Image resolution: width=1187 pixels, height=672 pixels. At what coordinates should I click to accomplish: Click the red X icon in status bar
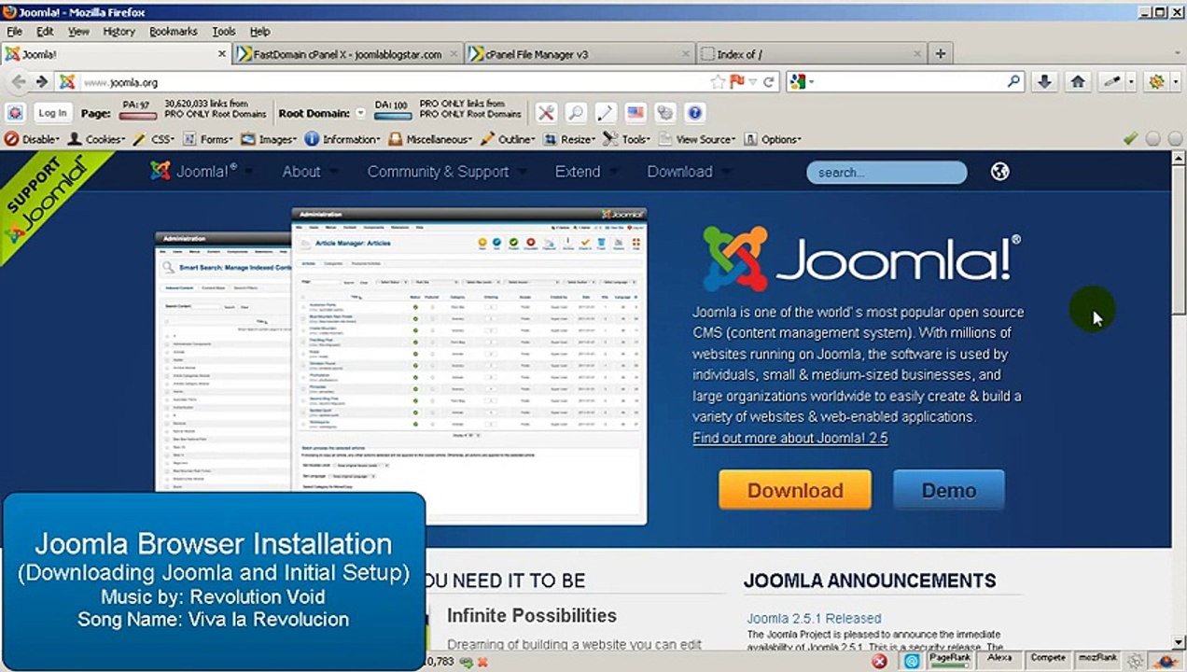click(879, 661)
